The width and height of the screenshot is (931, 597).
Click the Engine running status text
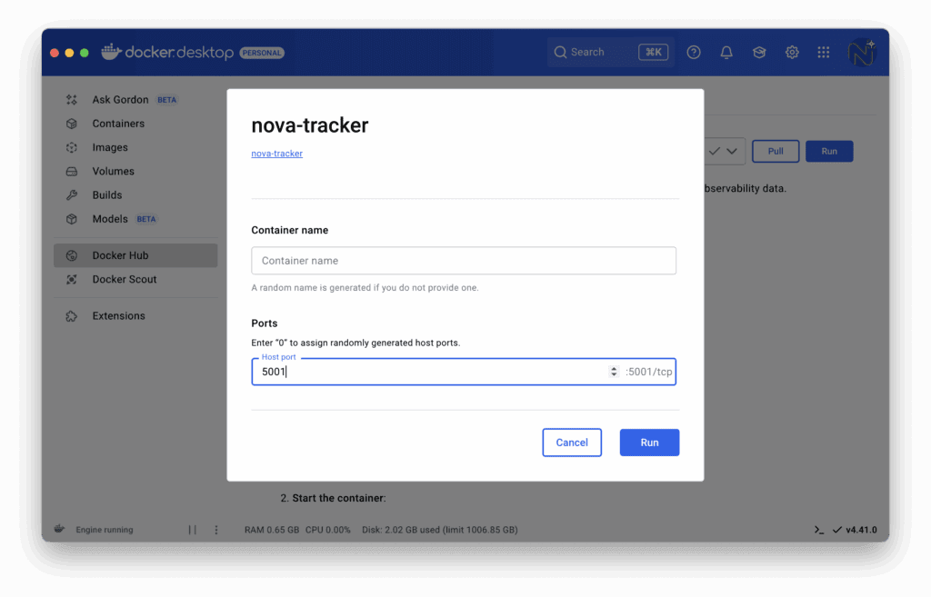click(105, 530)
